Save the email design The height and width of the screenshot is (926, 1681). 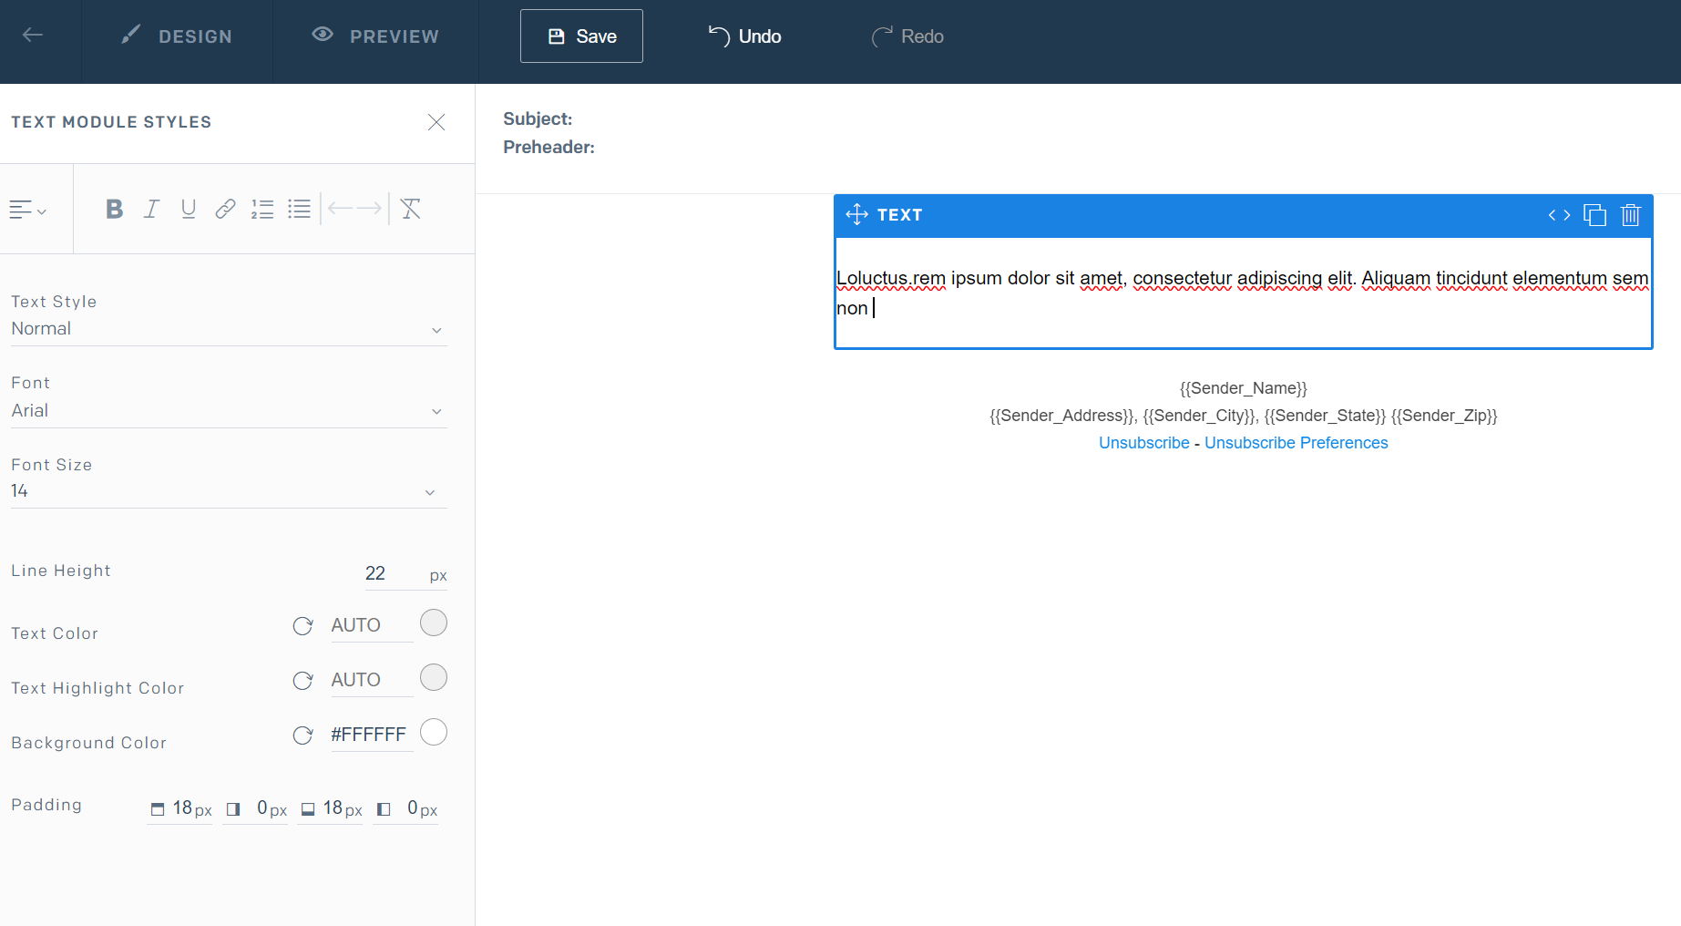tap(581, 36)
